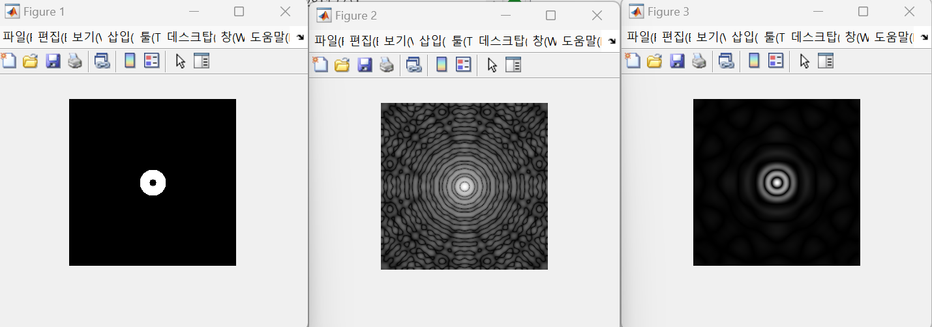The width and height of the screenshot is (932, 327).
Task: Open 창 menu in Figure 3
Action: (858, 37)
